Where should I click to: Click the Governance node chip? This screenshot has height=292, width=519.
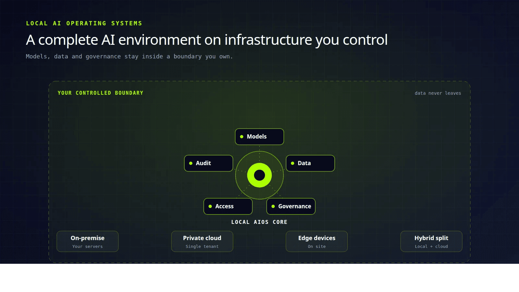click(291, 206)
